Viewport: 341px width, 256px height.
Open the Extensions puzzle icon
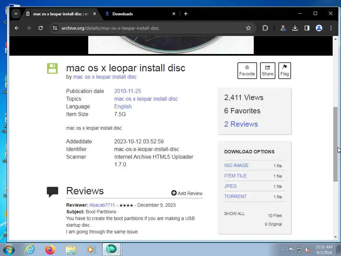pyautogui.click(x=265, y=28)
